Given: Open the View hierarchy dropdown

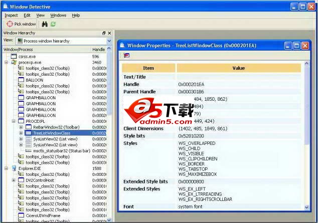Looking at the screenshot, I should pos(109,41).
